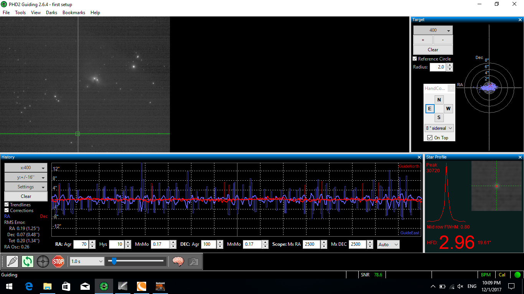Open the comet image taskbar app
This screenshot has width=524, height=294.
[123, 286]
